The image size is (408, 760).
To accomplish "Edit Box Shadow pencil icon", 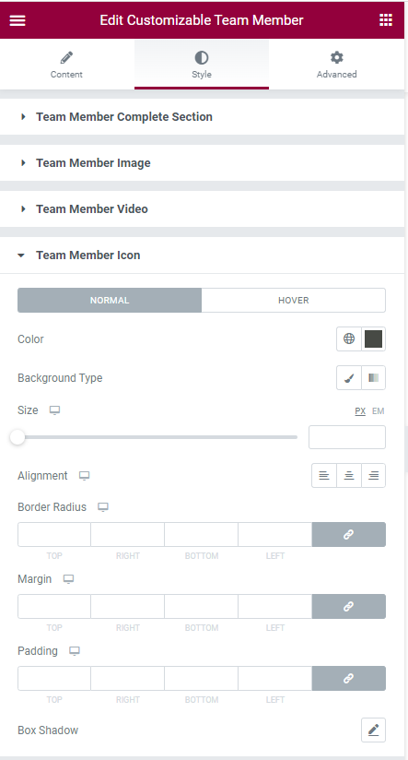I will click(373, 730).
